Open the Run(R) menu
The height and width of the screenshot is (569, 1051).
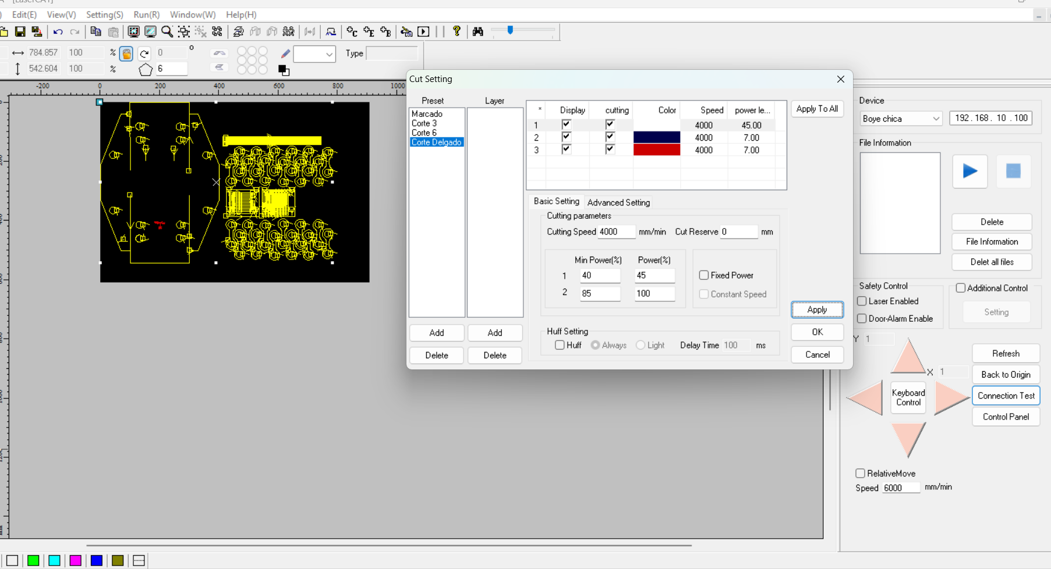pos(146,15)
